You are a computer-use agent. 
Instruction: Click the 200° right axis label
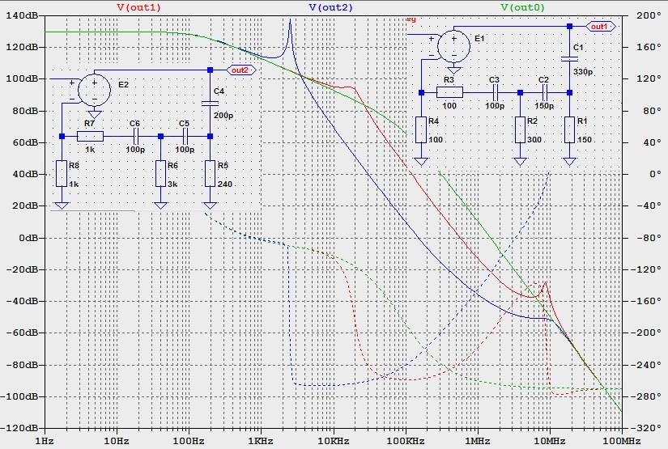648,15
